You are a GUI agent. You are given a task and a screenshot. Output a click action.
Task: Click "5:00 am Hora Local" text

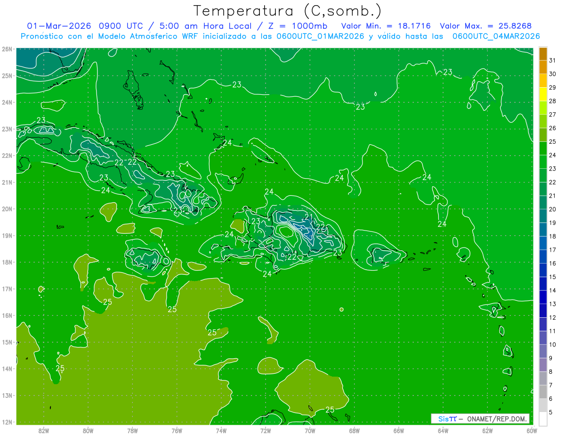click(x=206, y=26)
